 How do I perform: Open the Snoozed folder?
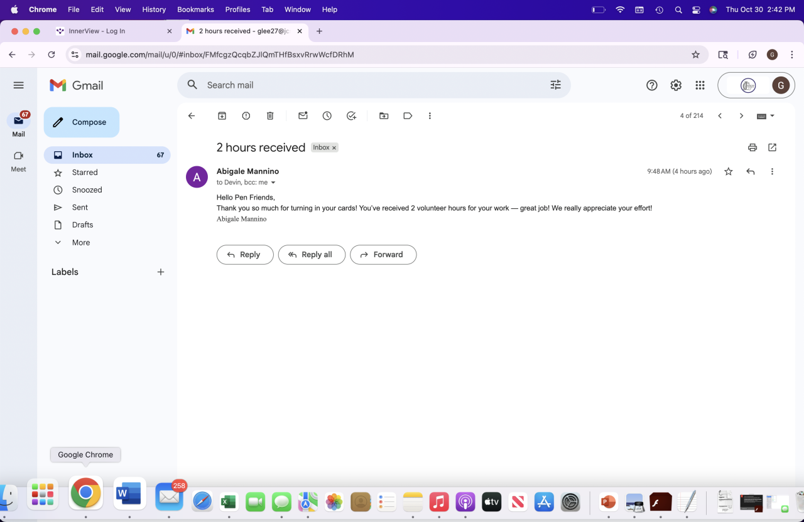click(107, 190)
